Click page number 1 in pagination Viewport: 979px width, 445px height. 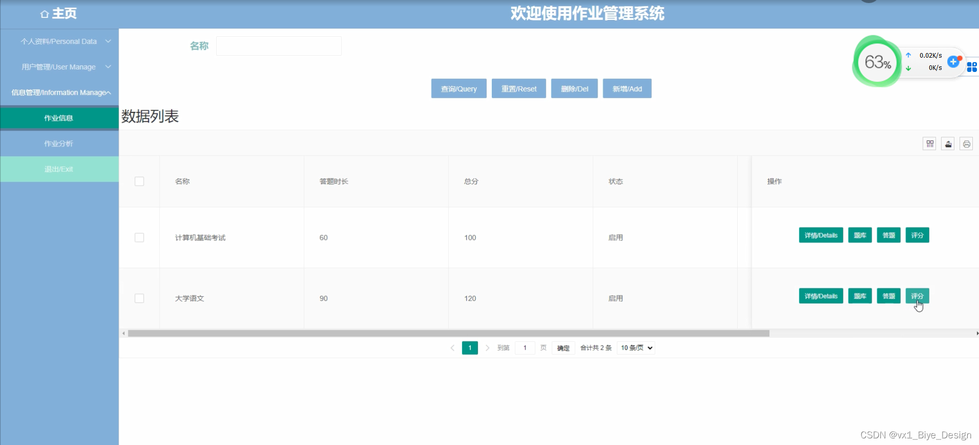470,348
